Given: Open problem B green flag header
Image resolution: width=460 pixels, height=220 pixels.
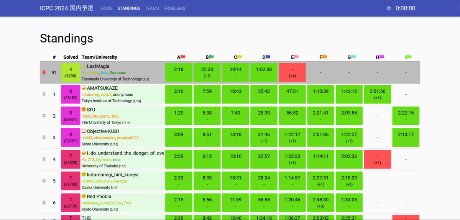Looking at the screenshot, I should (210, 57).
